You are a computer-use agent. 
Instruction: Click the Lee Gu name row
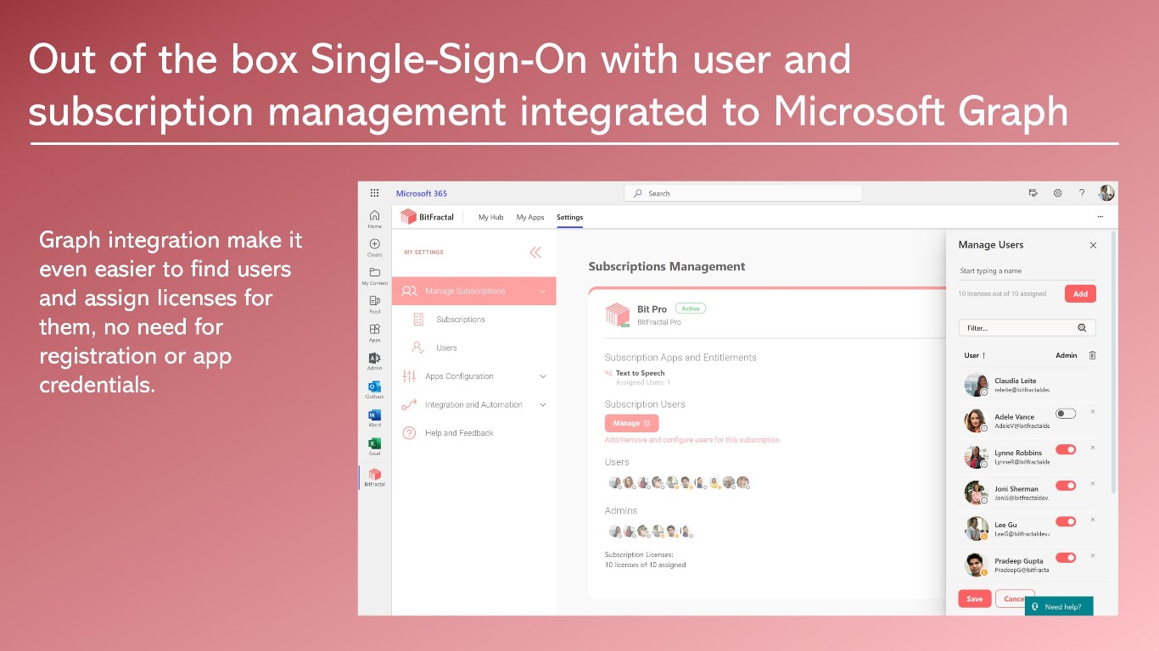(x=1005, y=525)
